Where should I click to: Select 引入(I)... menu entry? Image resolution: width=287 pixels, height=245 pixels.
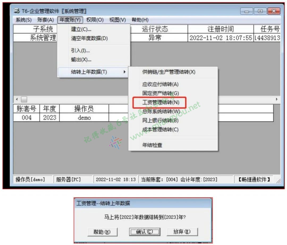click(x=80, y=51)
